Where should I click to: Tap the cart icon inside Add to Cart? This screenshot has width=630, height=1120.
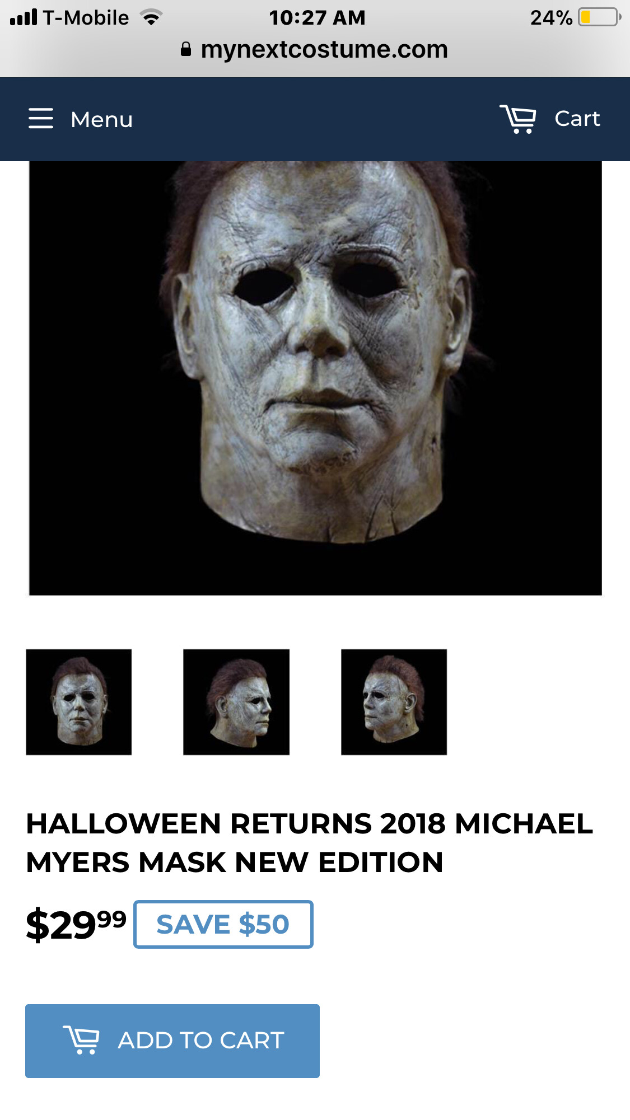81,1040
